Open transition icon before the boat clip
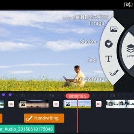Screen dimensions: 134x134 pos(11,104)
